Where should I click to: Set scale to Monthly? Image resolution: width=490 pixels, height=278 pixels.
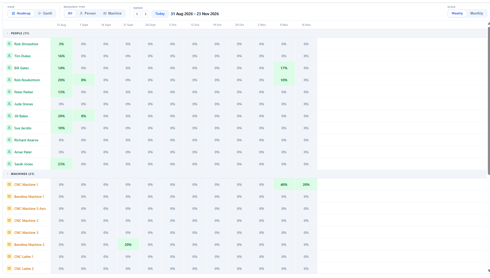(x=477, y=13)
